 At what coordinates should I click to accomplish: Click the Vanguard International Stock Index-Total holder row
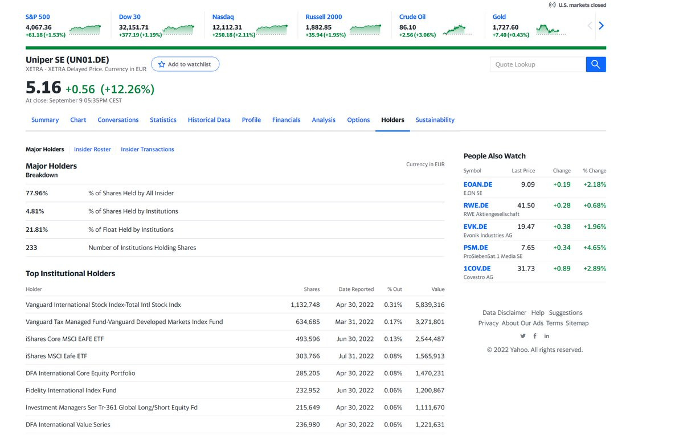click(235, 305)
